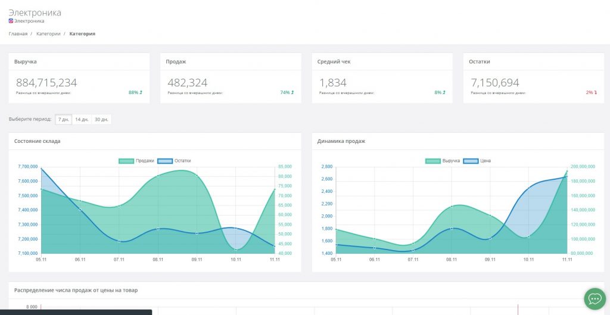Click the Динамика продаж panel header
The width and height of the screenshot is (610, 315).
click(x=341, y=141)
